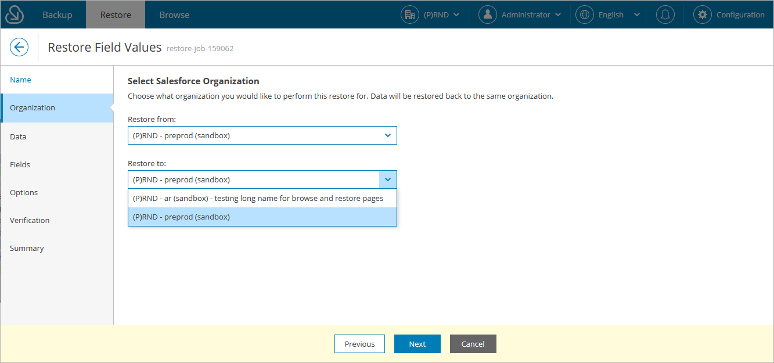
Task: Click the Administrator user avatar icon
Action: [x=488, y=15]
